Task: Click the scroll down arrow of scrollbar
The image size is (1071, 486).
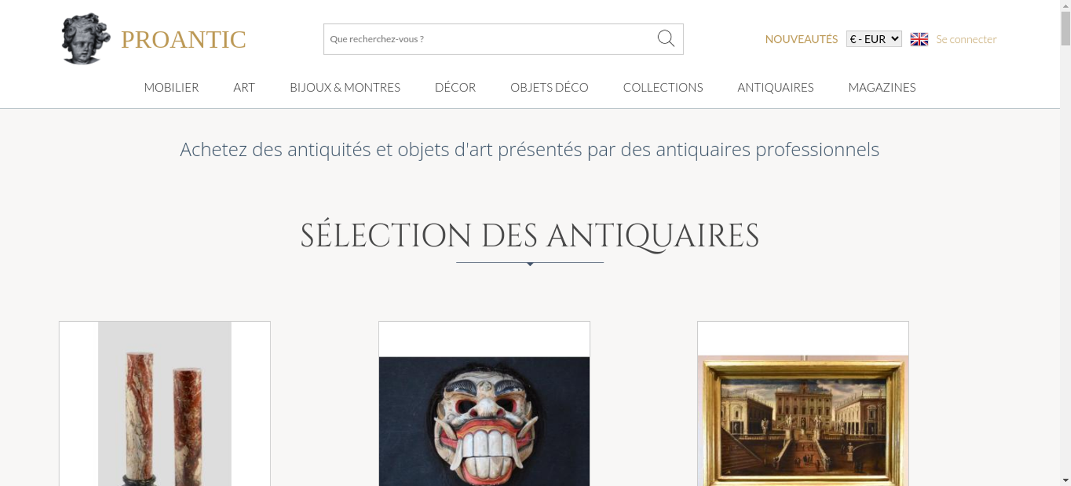Action: (1065, 481)
